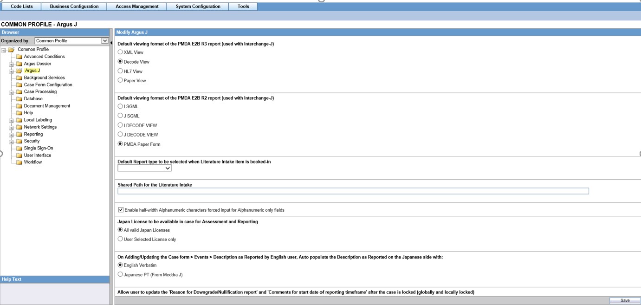
Task: Click the Common Profile open folder icon
Action: click(11, 50)
